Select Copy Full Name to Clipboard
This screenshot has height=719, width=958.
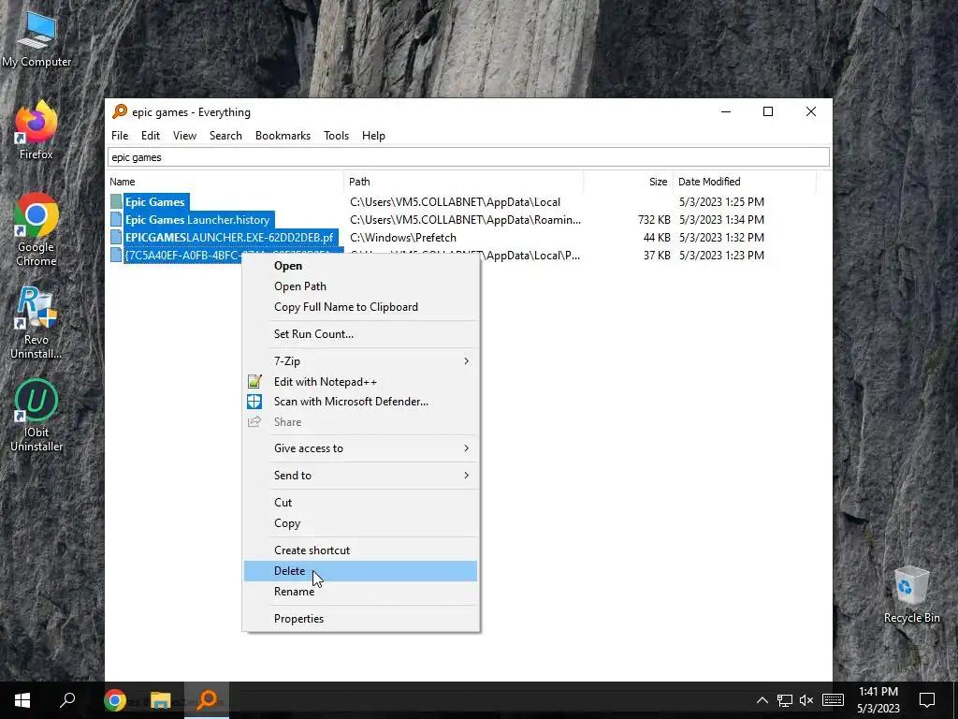click(x=360, y=307)
